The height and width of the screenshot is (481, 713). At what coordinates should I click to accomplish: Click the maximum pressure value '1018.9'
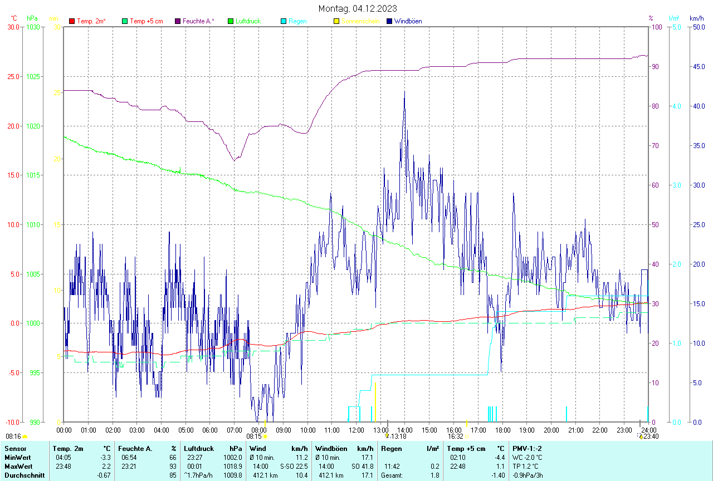tap(232, 466)
